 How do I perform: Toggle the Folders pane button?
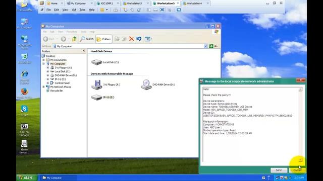point(104,39)
